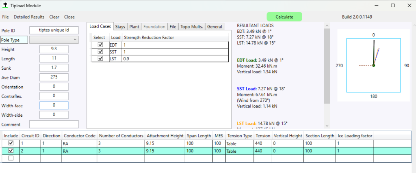Viewport: 416px width, 173px height.
Task: Uncheck the LST load case checkbox
Action: pos(100,59)
